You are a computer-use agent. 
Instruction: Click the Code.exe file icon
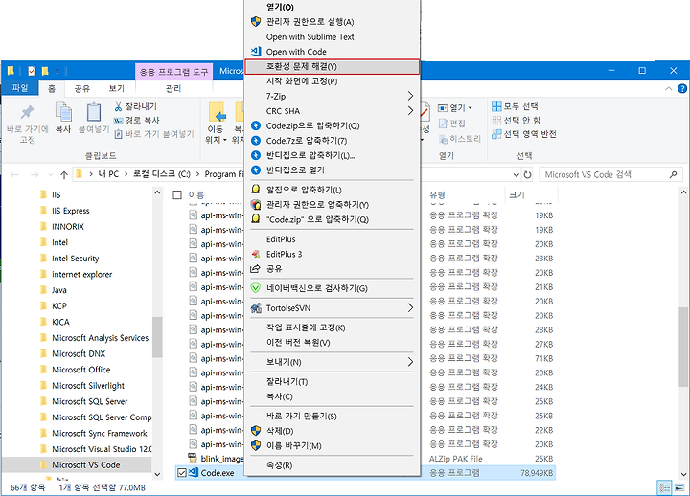(194, 472)
